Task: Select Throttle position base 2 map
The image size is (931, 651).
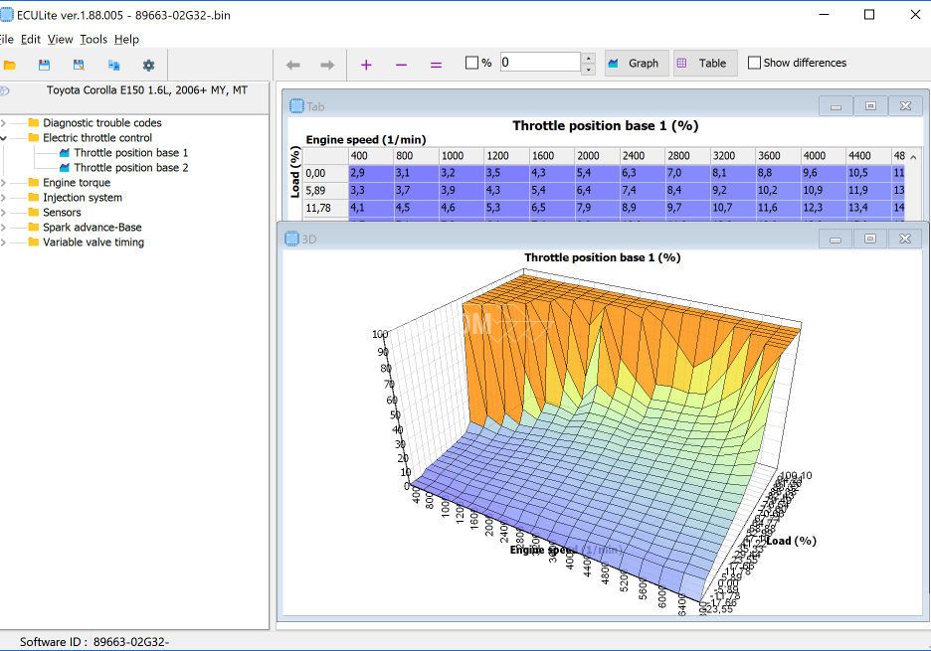Action: [130, 168]
